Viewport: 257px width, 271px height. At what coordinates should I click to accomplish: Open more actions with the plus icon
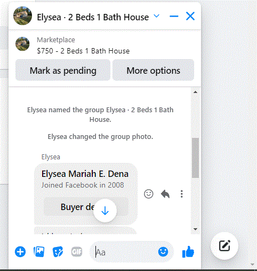point(20,252)
